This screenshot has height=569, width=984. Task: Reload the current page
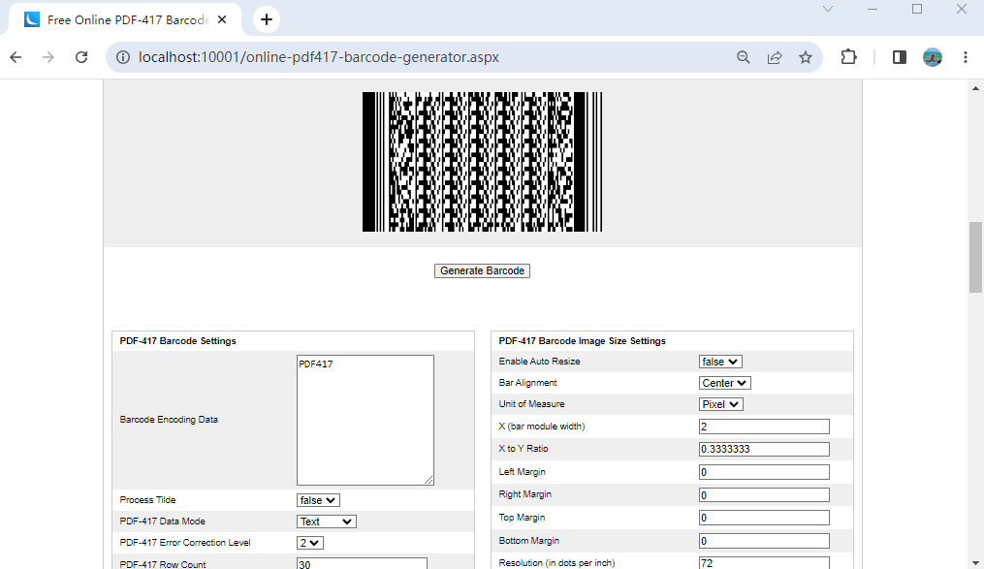(x=80, y=57)
